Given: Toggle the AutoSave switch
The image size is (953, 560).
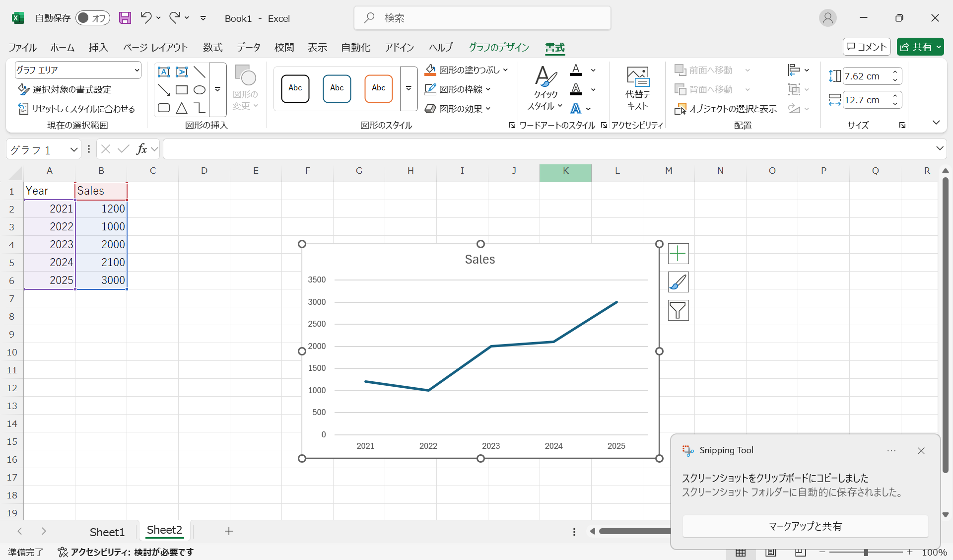Looking at the screenshot, I should [x=92, y=18].
